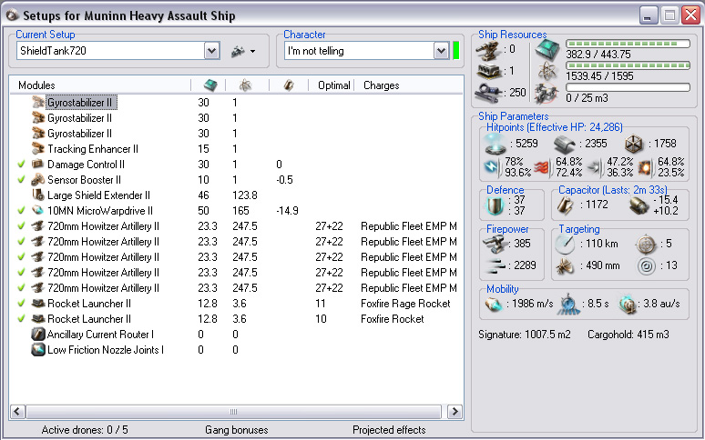Click the Large Shield Extender II icon
Screen dimensions: 705x440
(x=38, y=195)
